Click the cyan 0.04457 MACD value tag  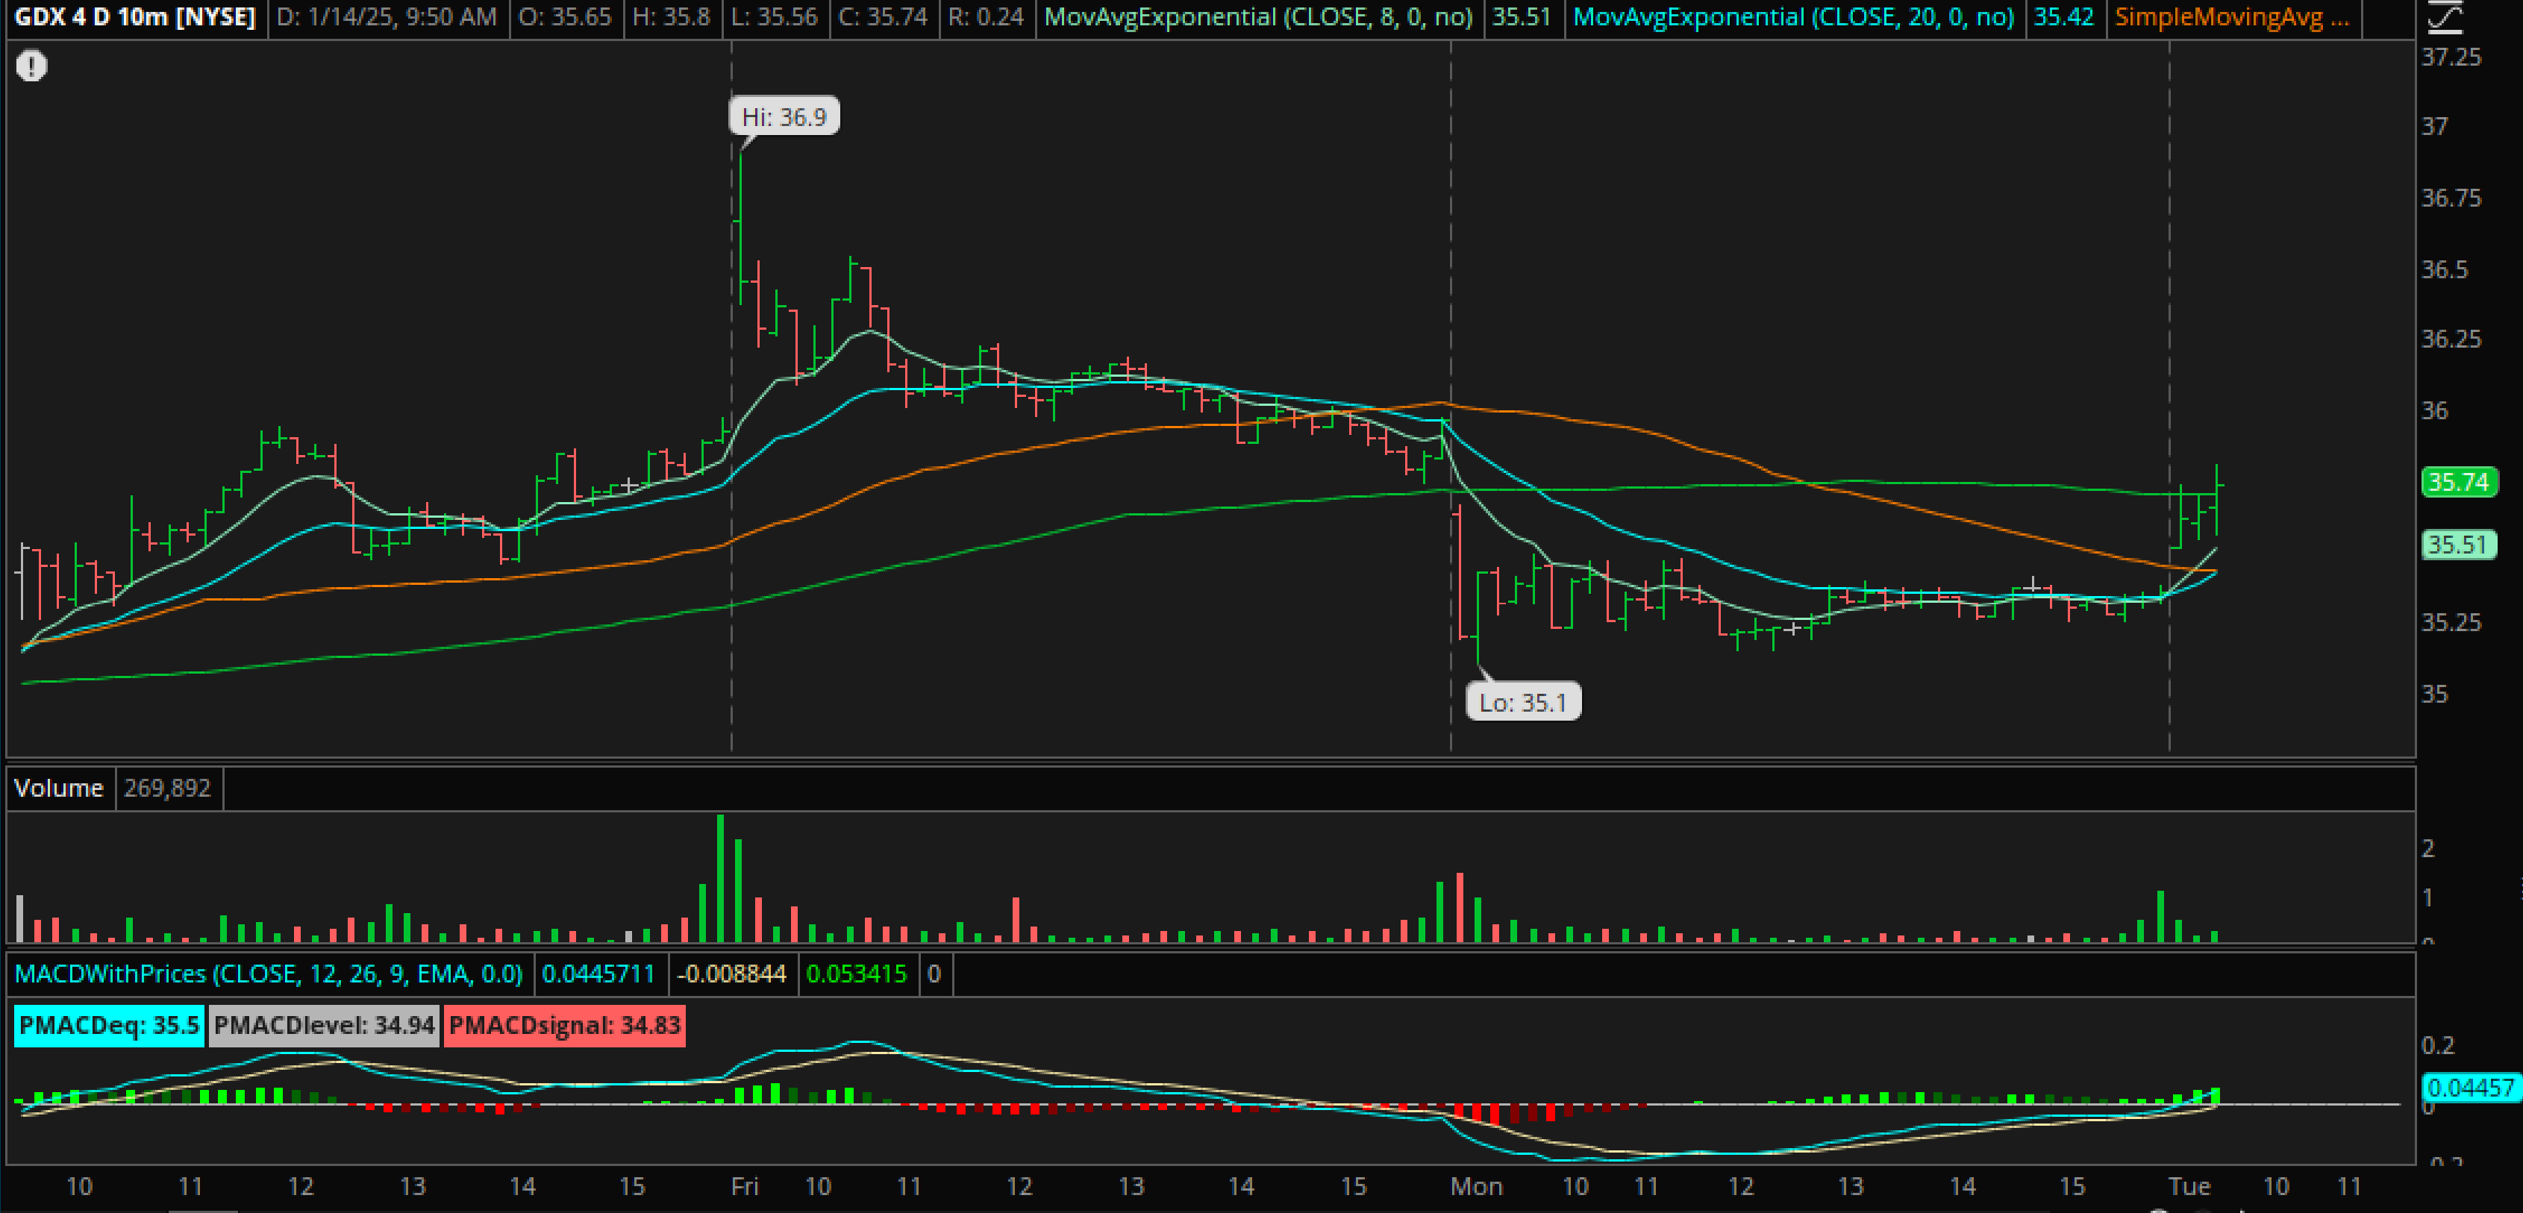click(x=2470, y=1088)
